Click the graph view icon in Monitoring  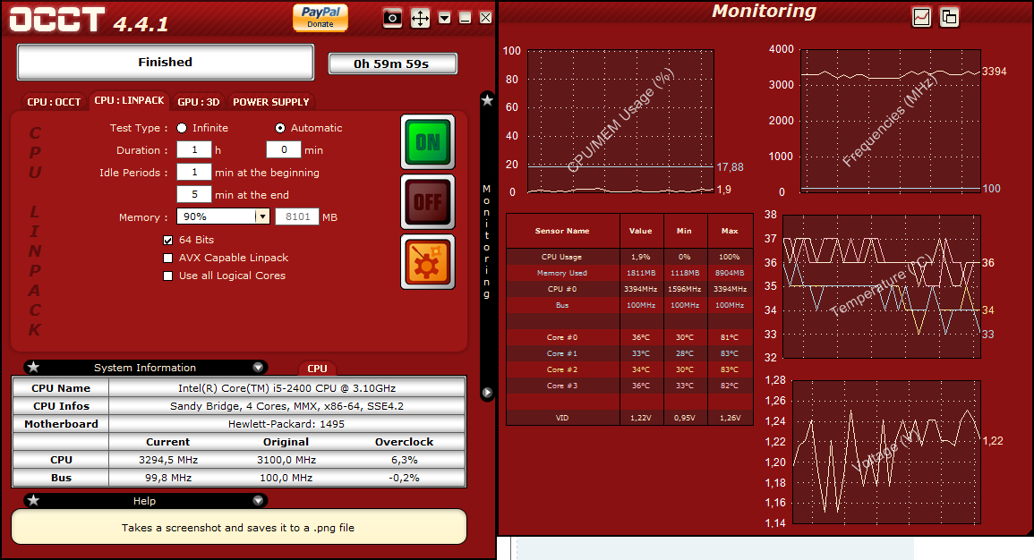[x=921, y=17]
